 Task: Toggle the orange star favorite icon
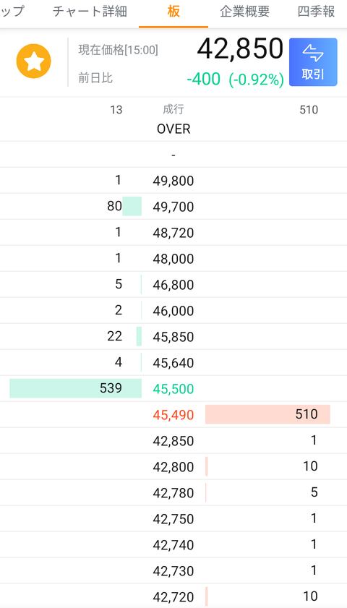34,61
